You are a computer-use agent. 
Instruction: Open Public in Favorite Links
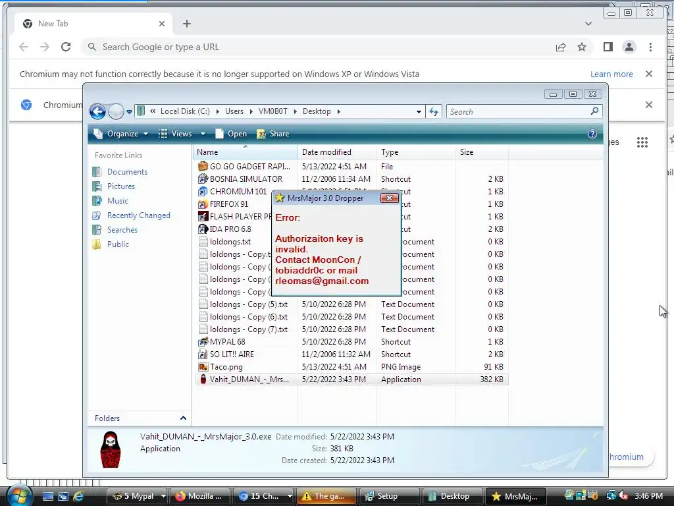click(118, 244)
